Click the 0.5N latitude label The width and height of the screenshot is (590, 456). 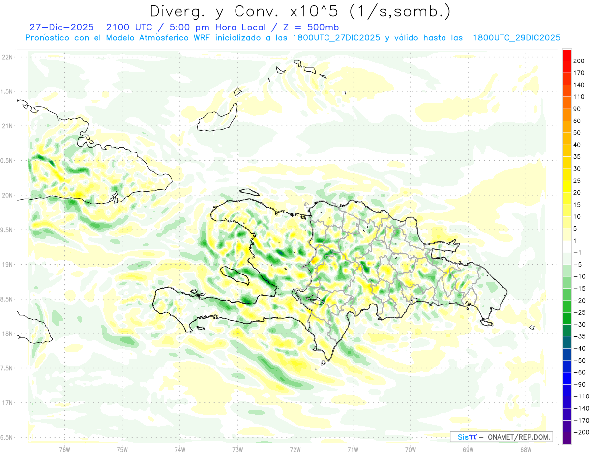click(7, 161)
